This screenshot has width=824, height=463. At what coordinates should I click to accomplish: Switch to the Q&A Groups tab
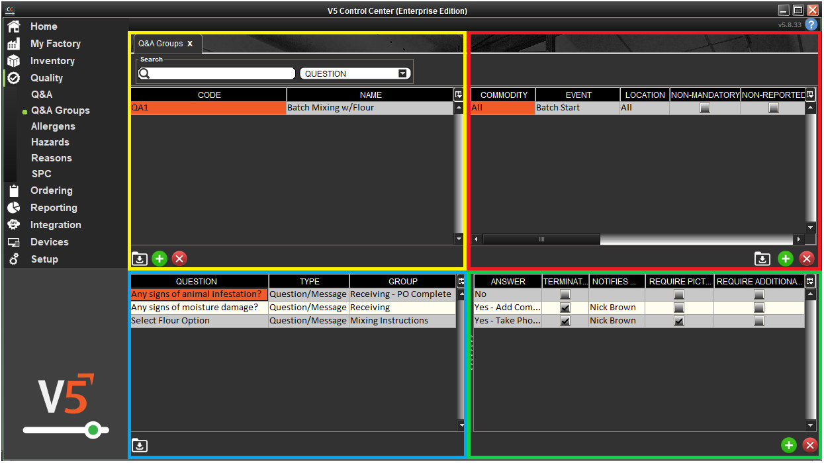pyautogui.click(x=161, y=43)
